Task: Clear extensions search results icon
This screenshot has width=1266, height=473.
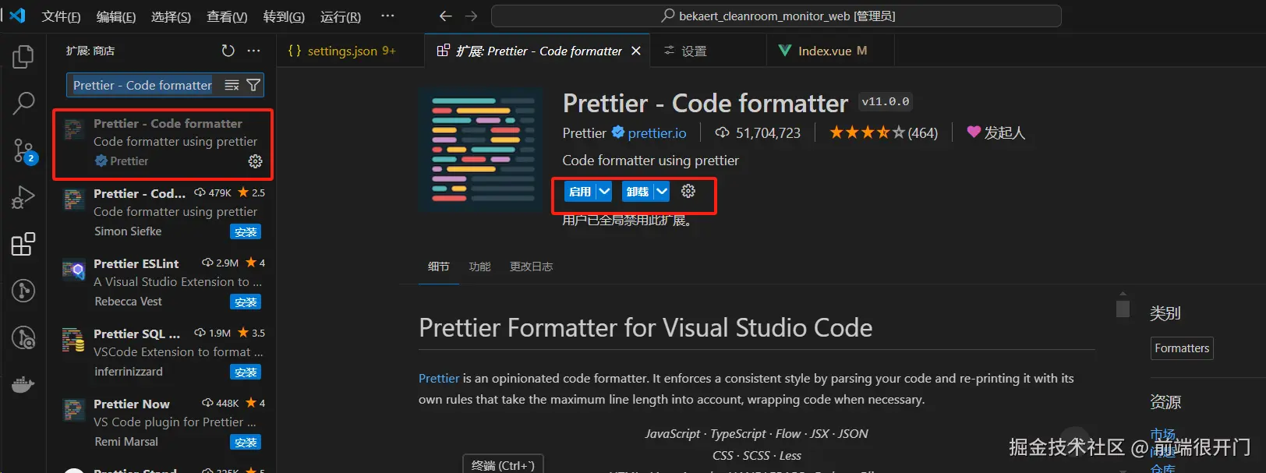Action: [x=232, y=85]
